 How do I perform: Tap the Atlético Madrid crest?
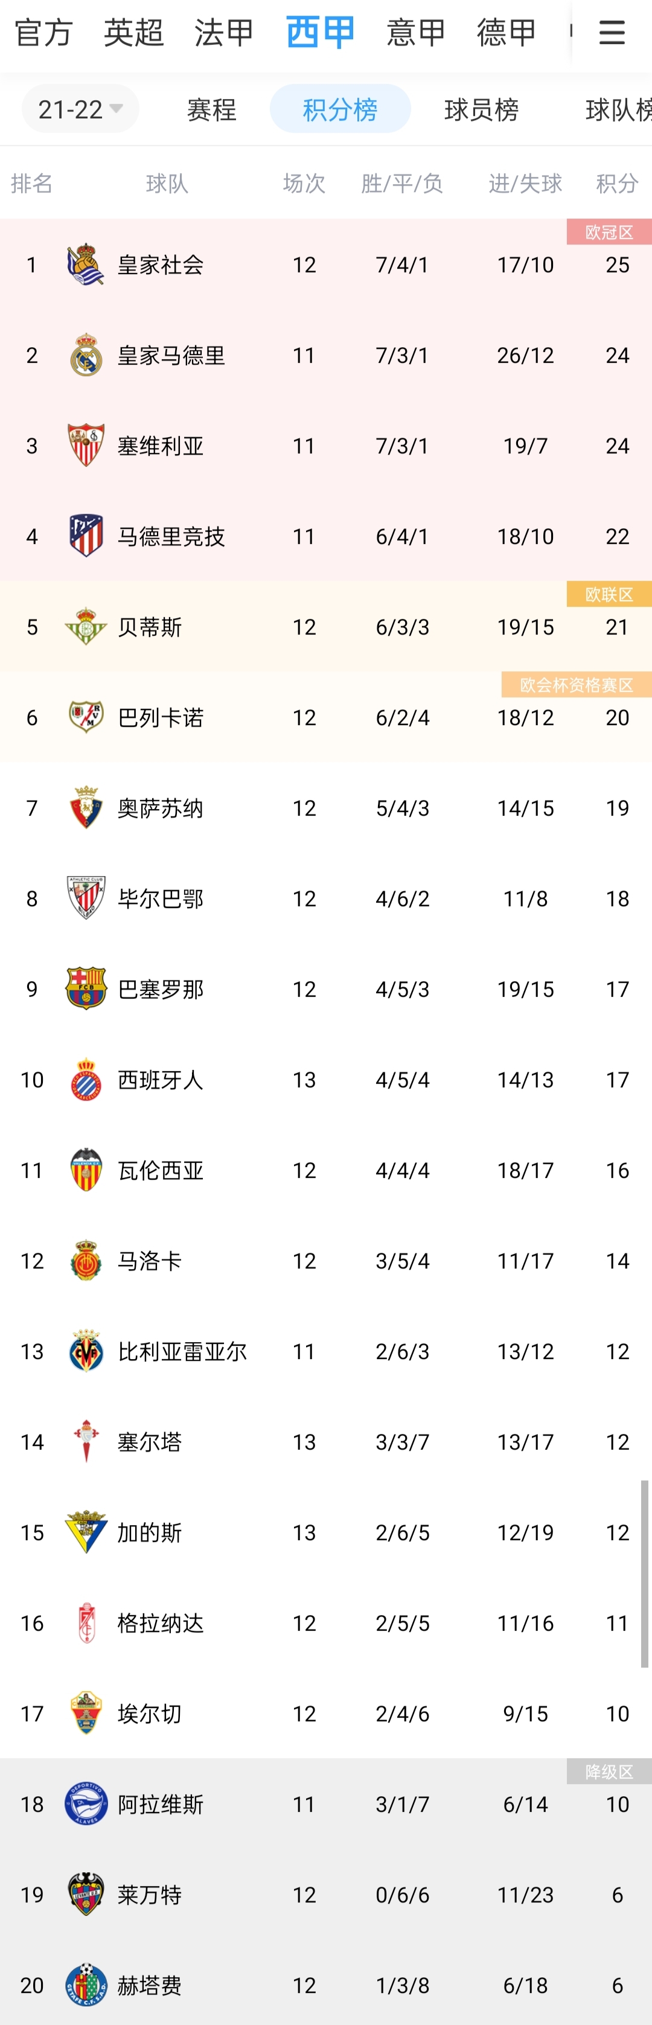[86, 536]
